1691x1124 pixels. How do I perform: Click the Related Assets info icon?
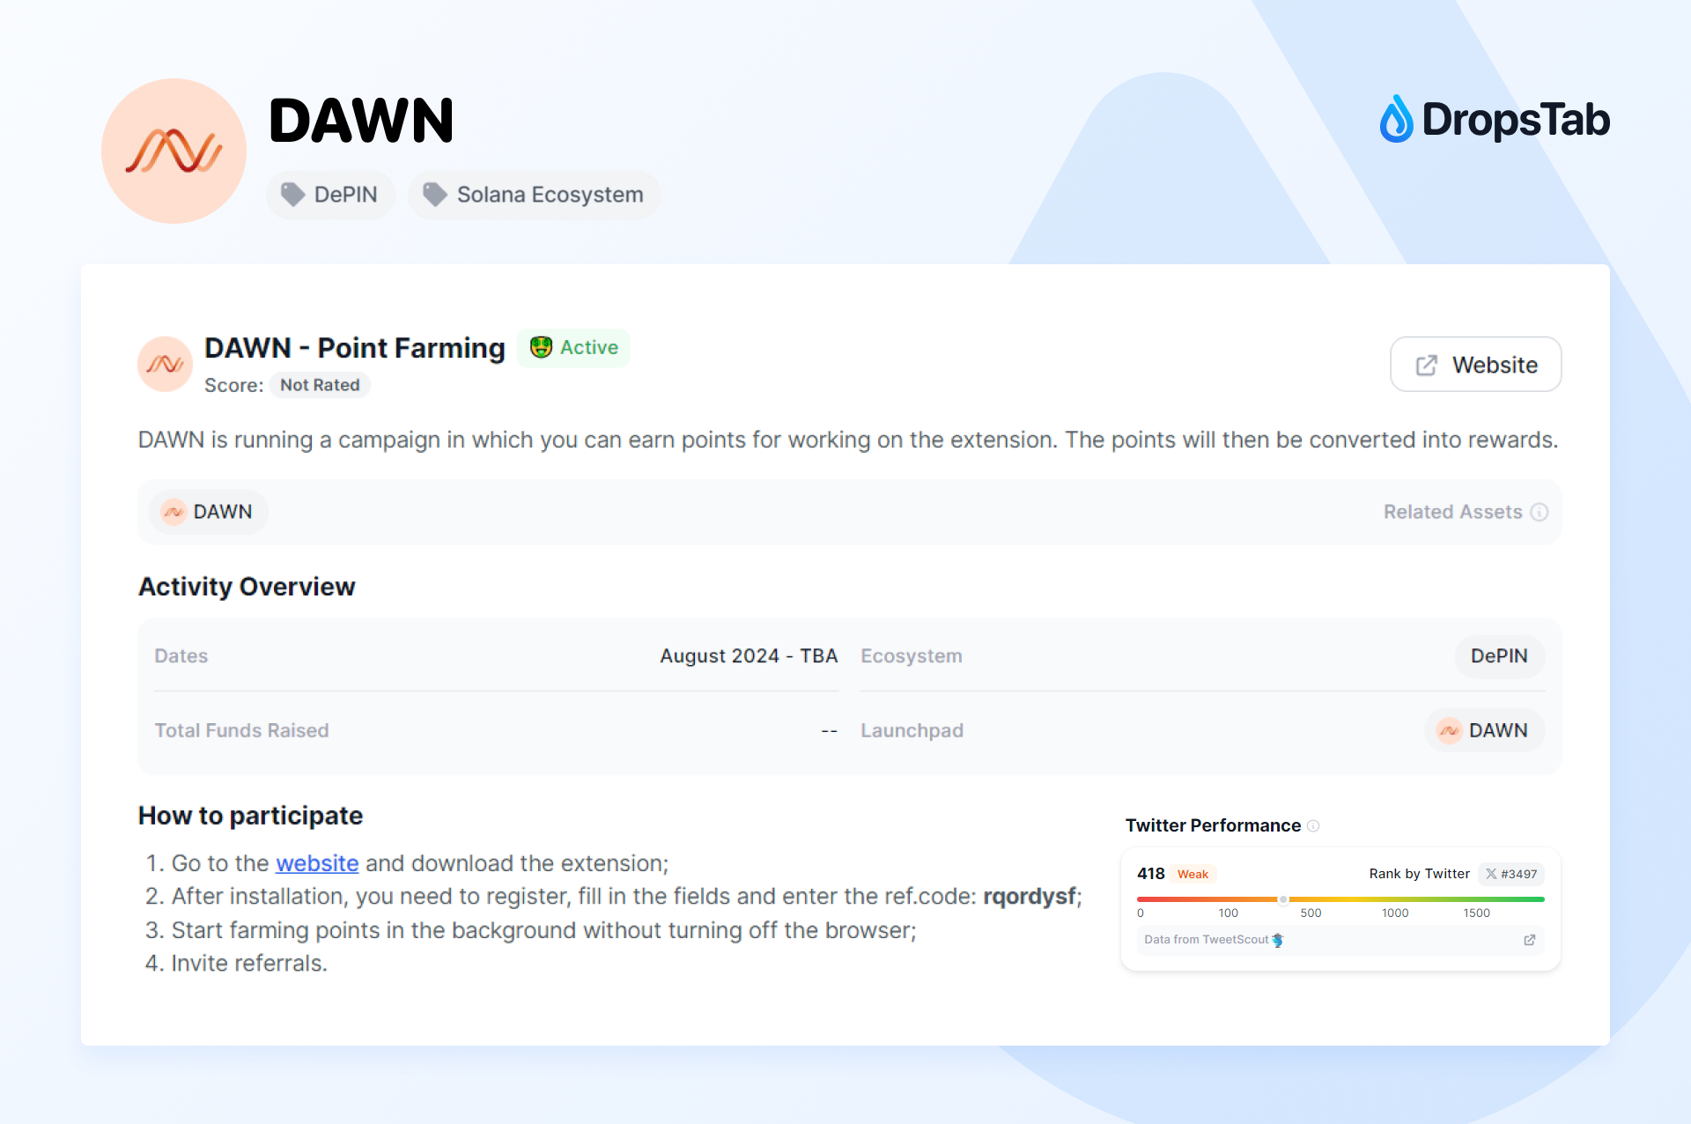click(x=1540, y=512)
